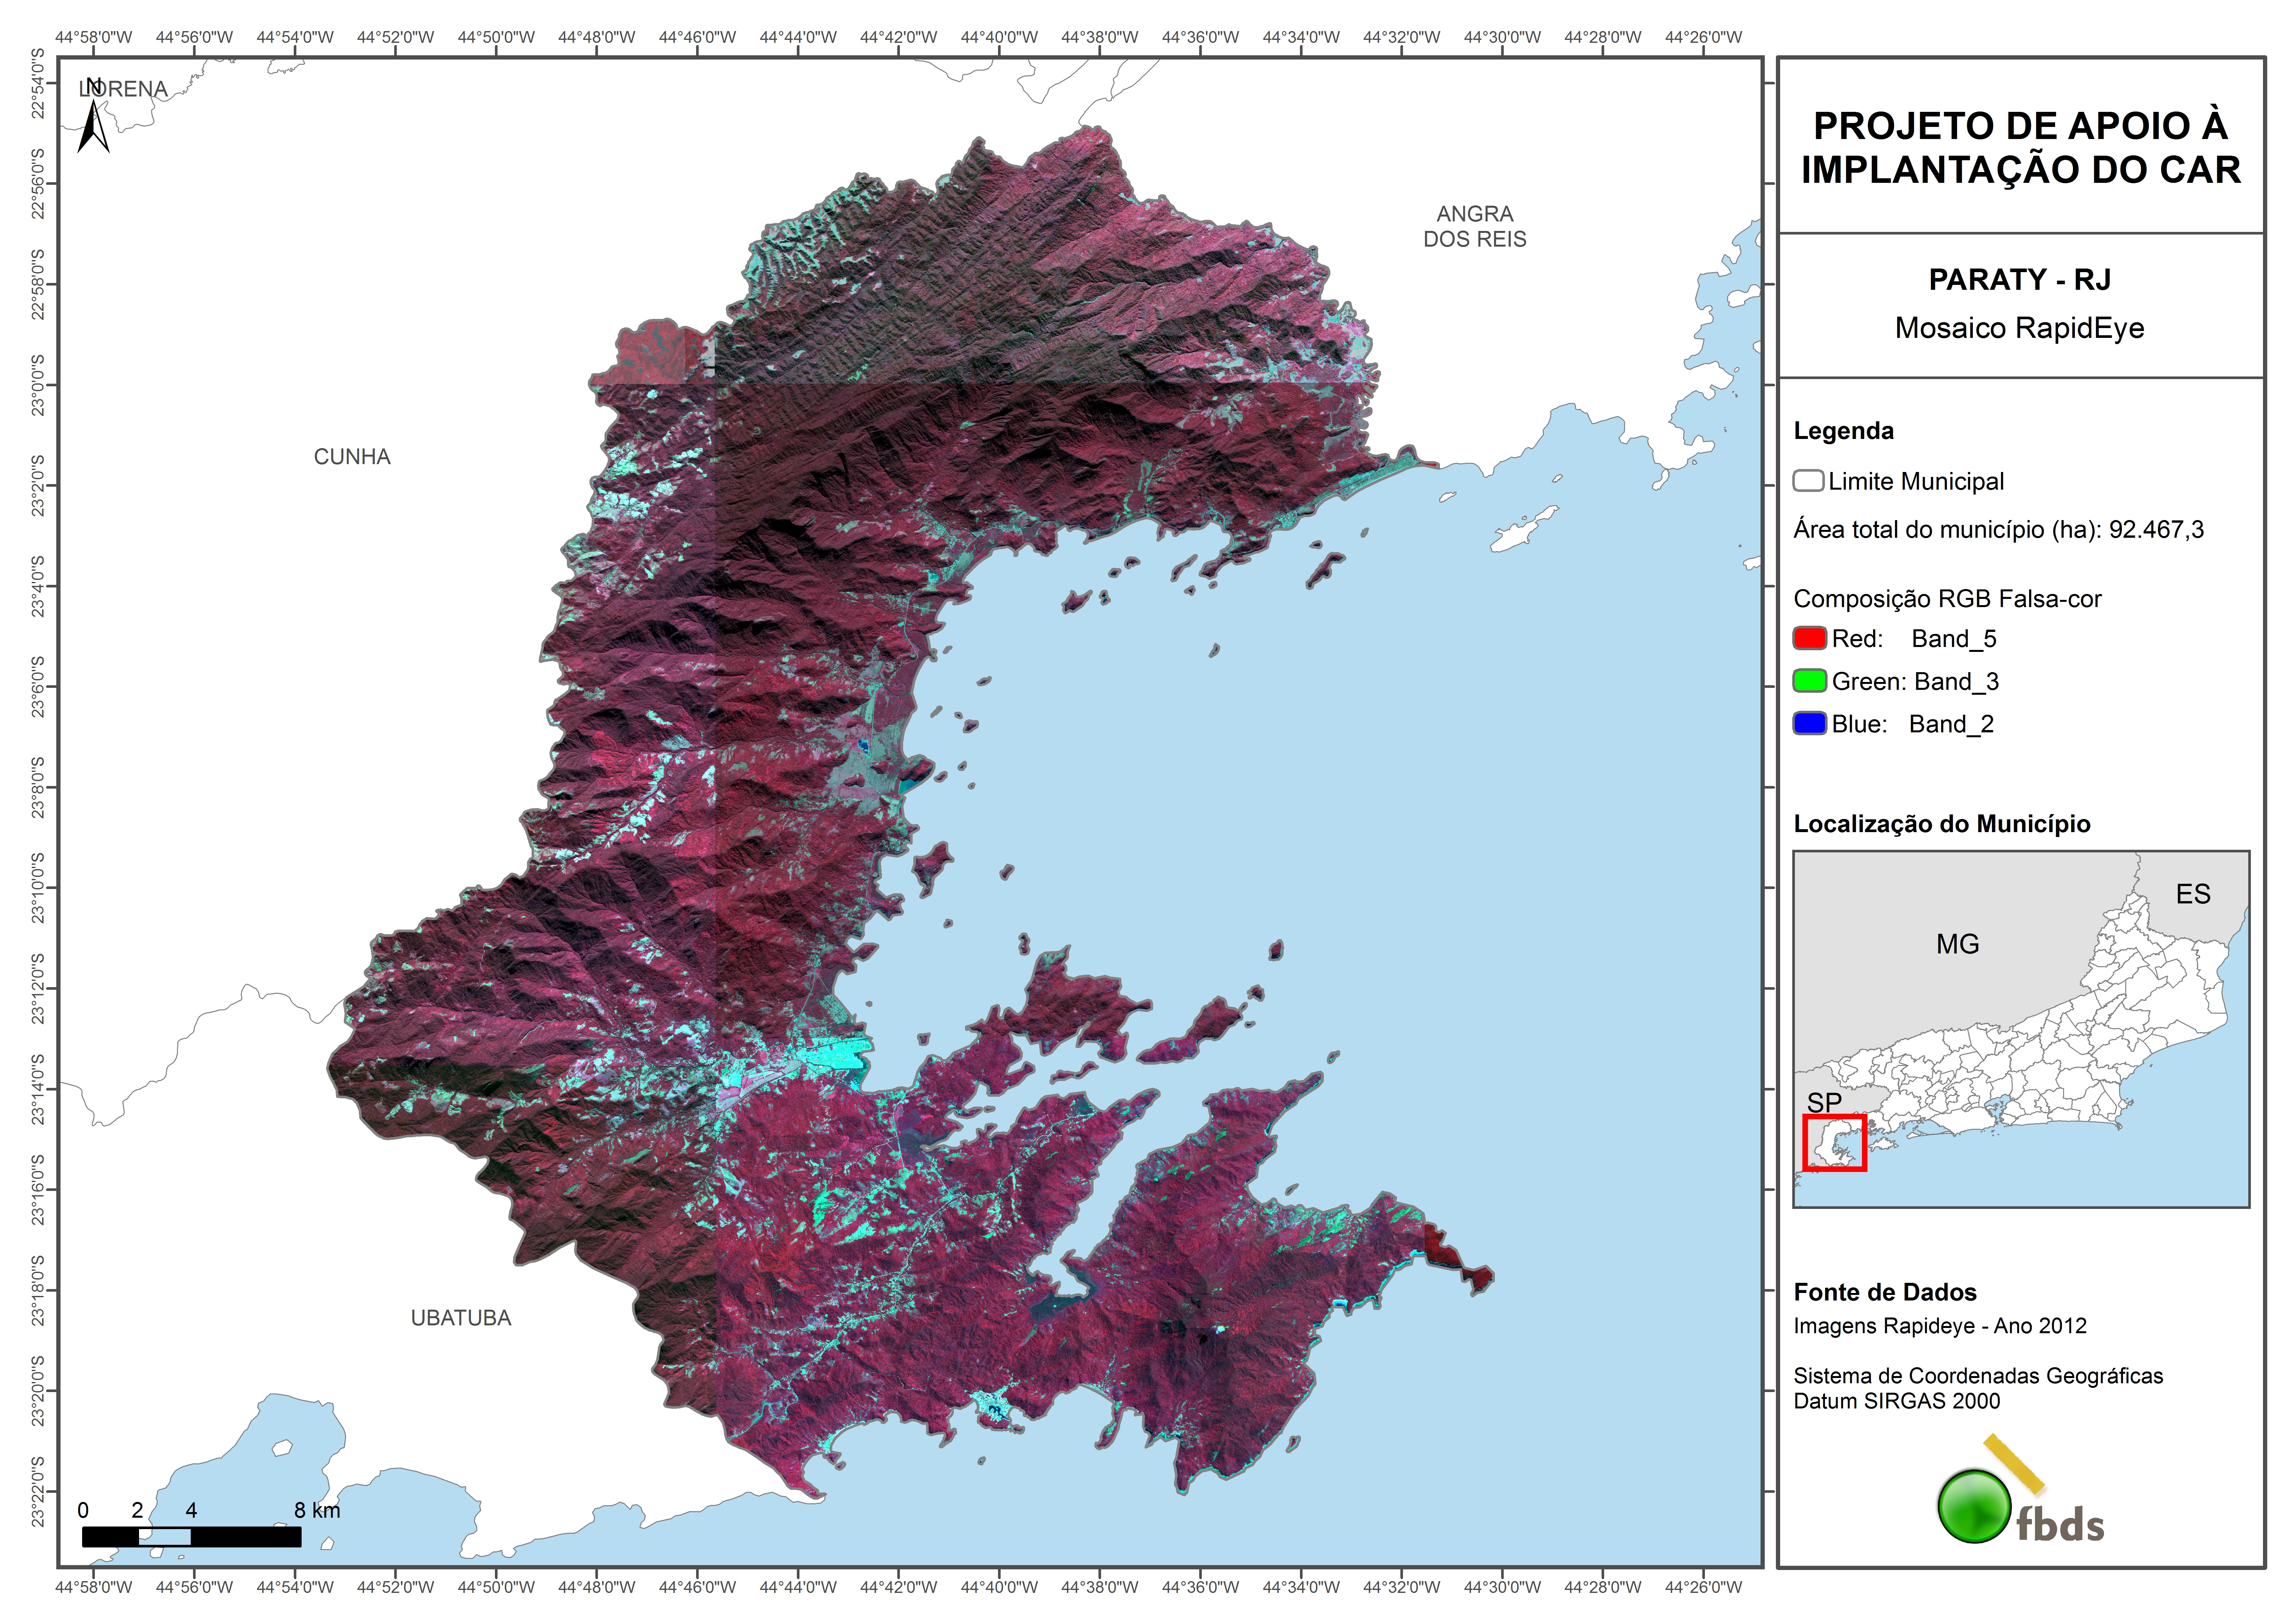Click the green Band_3 color swatch
This screenshot has height=1623, width=2296.
[1809, 681]
